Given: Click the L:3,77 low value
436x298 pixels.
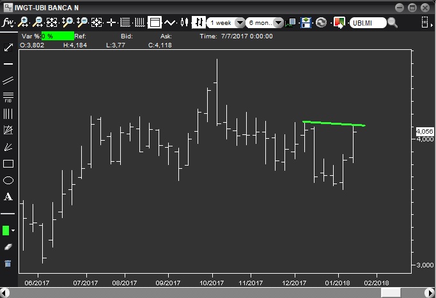Looking at the screenshot, I should [116, 45].
